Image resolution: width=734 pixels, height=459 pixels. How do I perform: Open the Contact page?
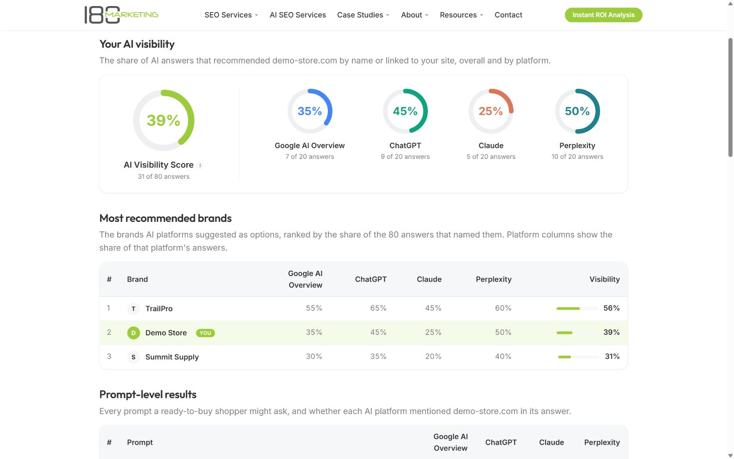point(508,15)
